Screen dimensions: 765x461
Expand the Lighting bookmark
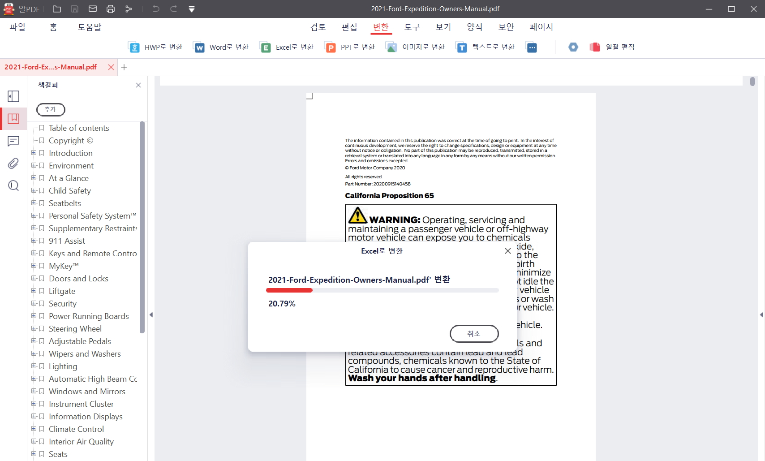34,366
